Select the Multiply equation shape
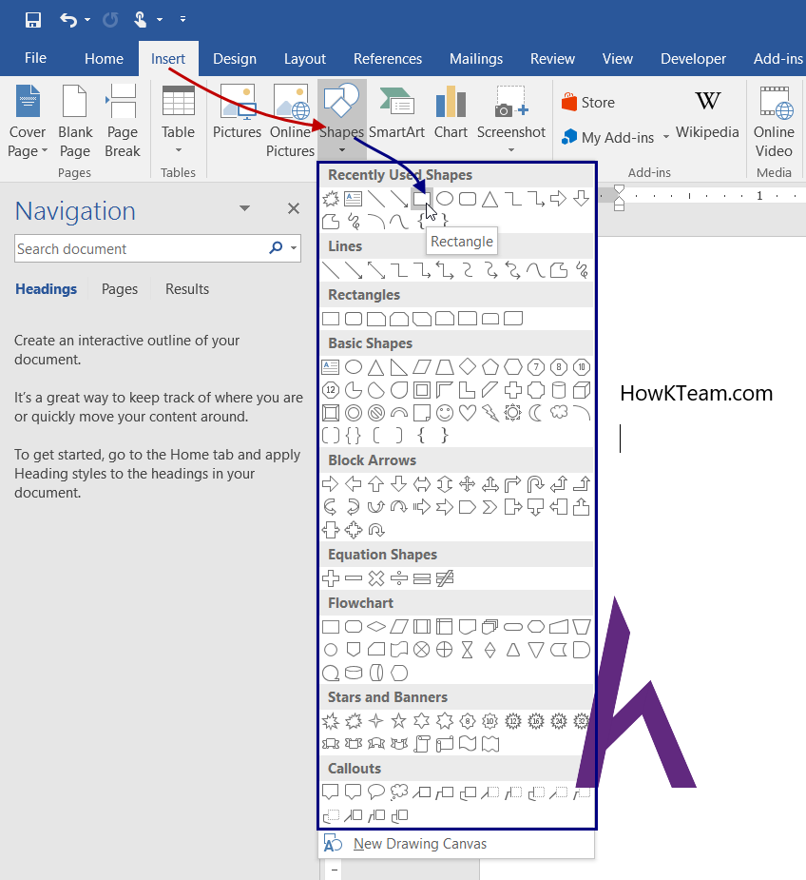806x880 pixels. [x=375, y=578]
